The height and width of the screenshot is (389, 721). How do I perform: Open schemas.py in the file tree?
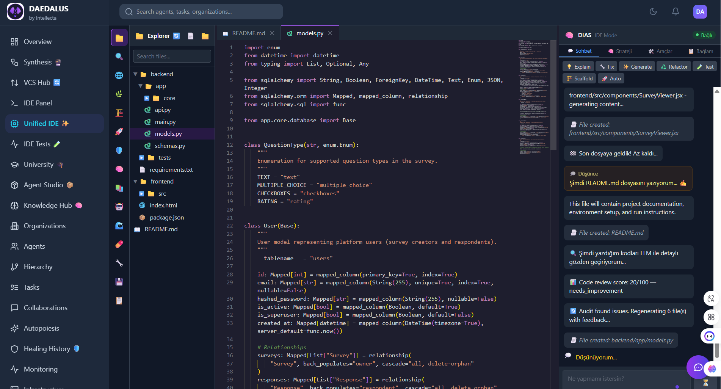[172, 146]
